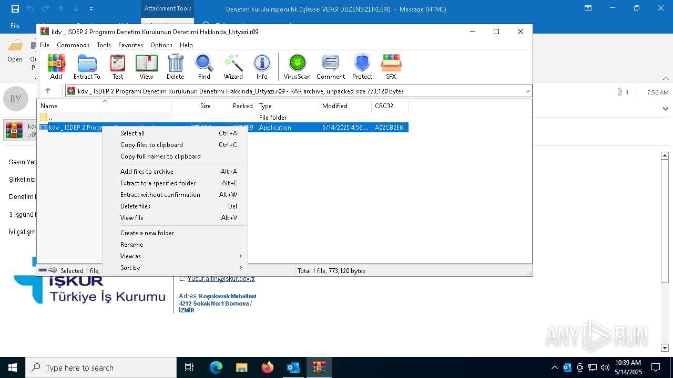Sort by Packed column header
673x378 pixels.
(x=235, y=106)
